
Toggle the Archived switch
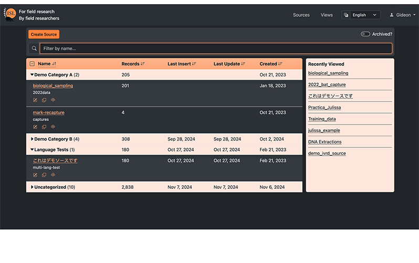coord(365,34)
